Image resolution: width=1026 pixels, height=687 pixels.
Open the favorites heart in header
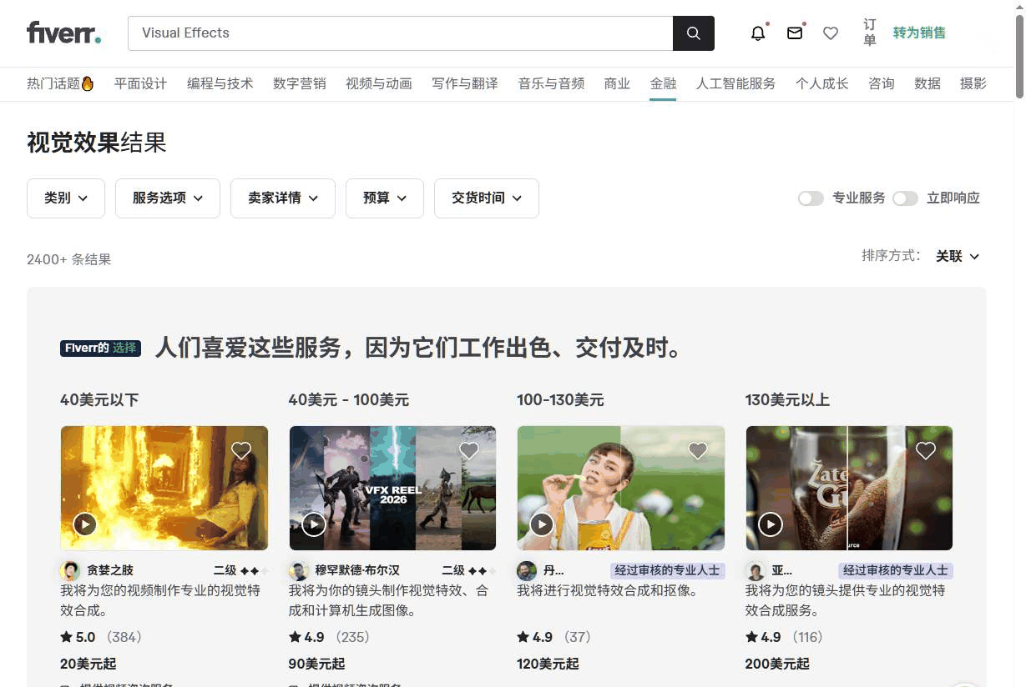click(831, 33)
